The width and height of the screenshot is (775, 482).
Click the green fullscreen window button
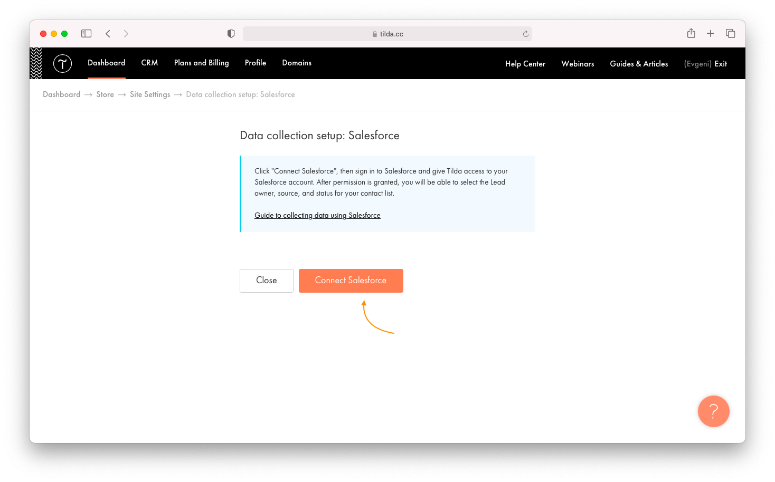(64, 34)
